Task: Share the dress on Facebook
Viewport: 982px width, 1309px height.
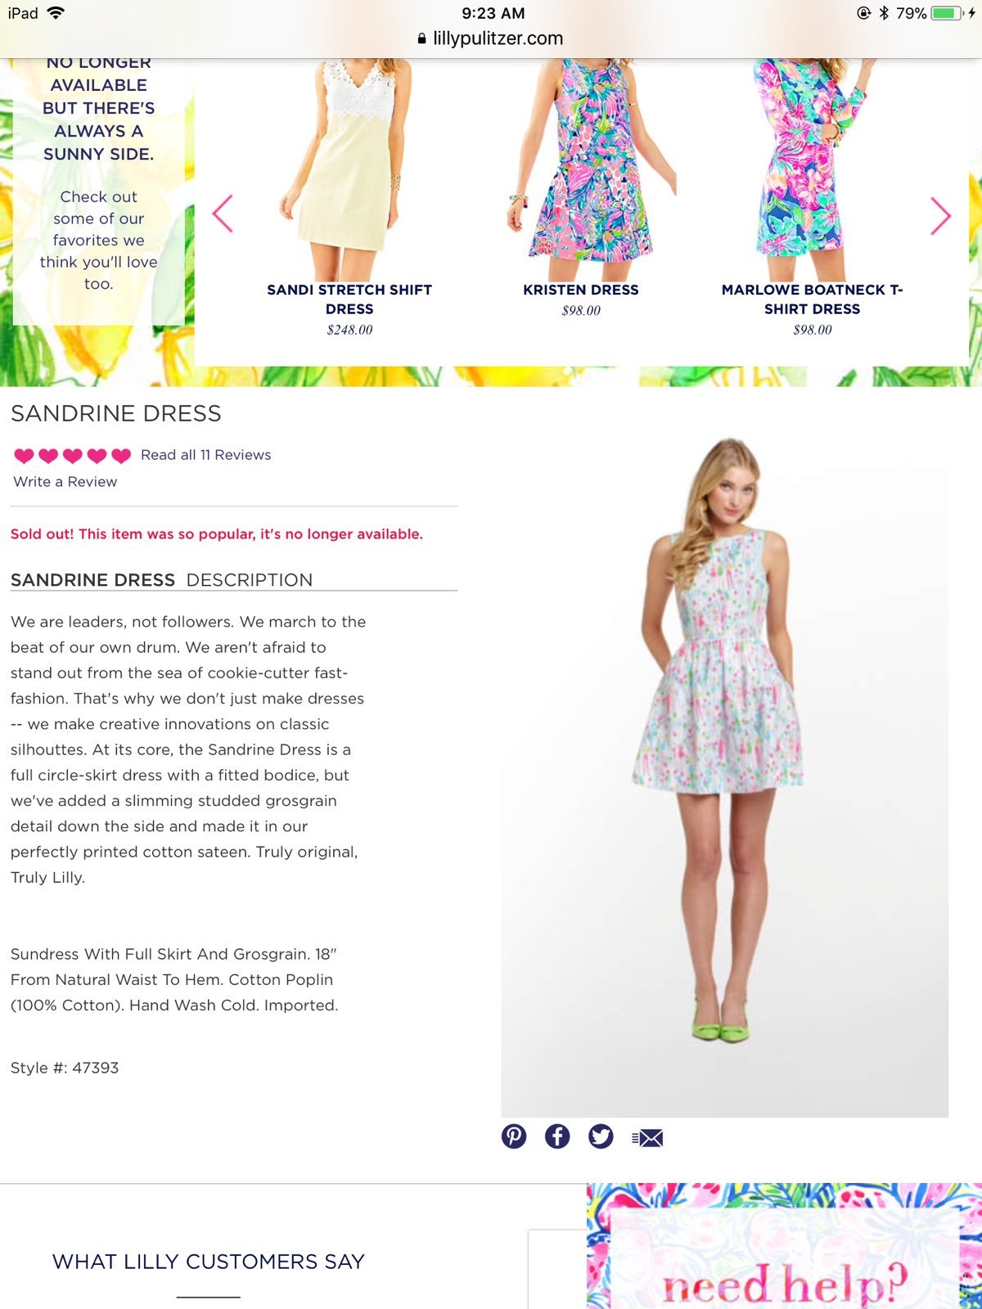Action: tap(557, 1136)
